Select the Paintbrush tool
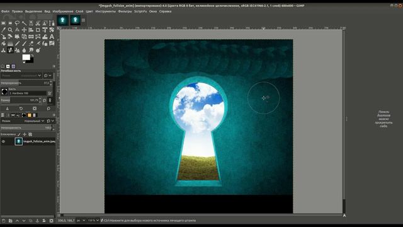 click(x=24, y=44)
